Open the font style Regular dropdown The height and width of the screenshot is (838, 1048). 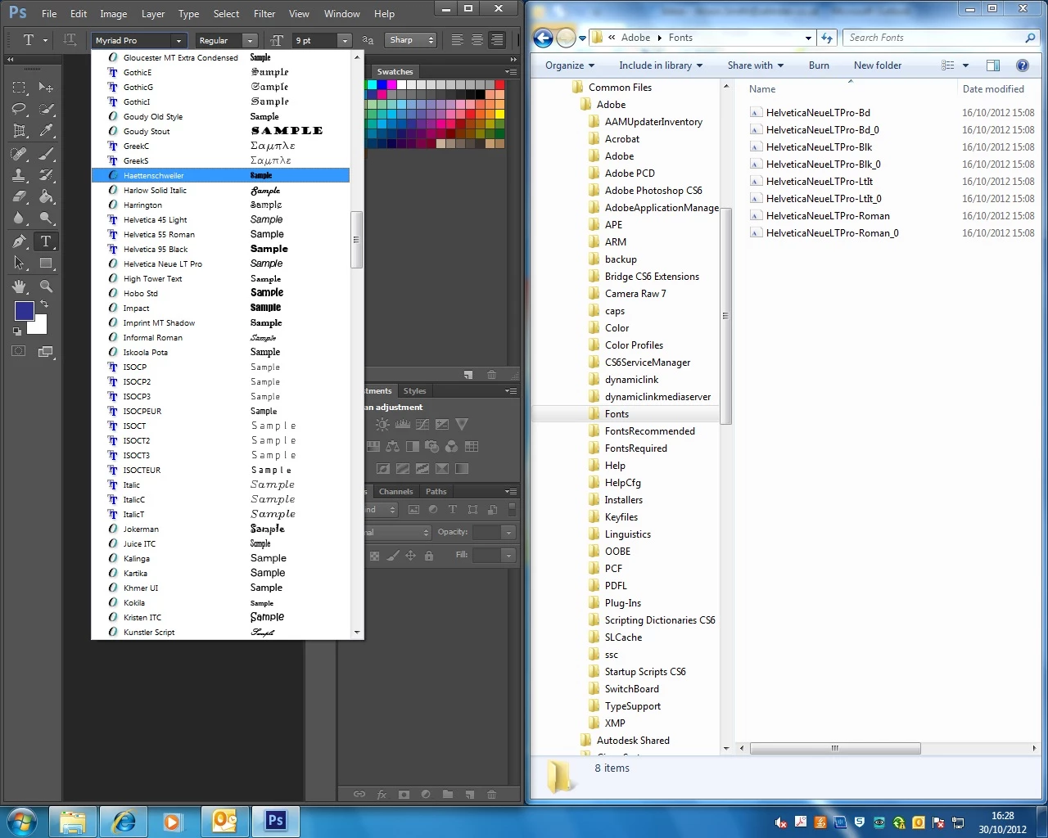pos(228,40)
